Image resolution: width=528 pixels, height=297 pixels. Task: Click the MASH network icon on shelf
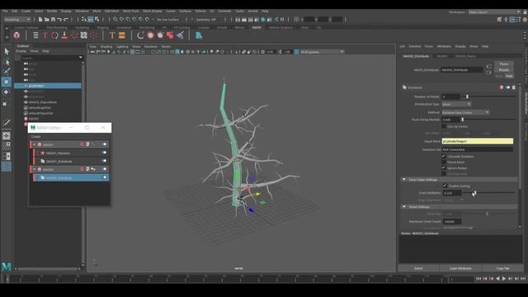tap(16, 35)
